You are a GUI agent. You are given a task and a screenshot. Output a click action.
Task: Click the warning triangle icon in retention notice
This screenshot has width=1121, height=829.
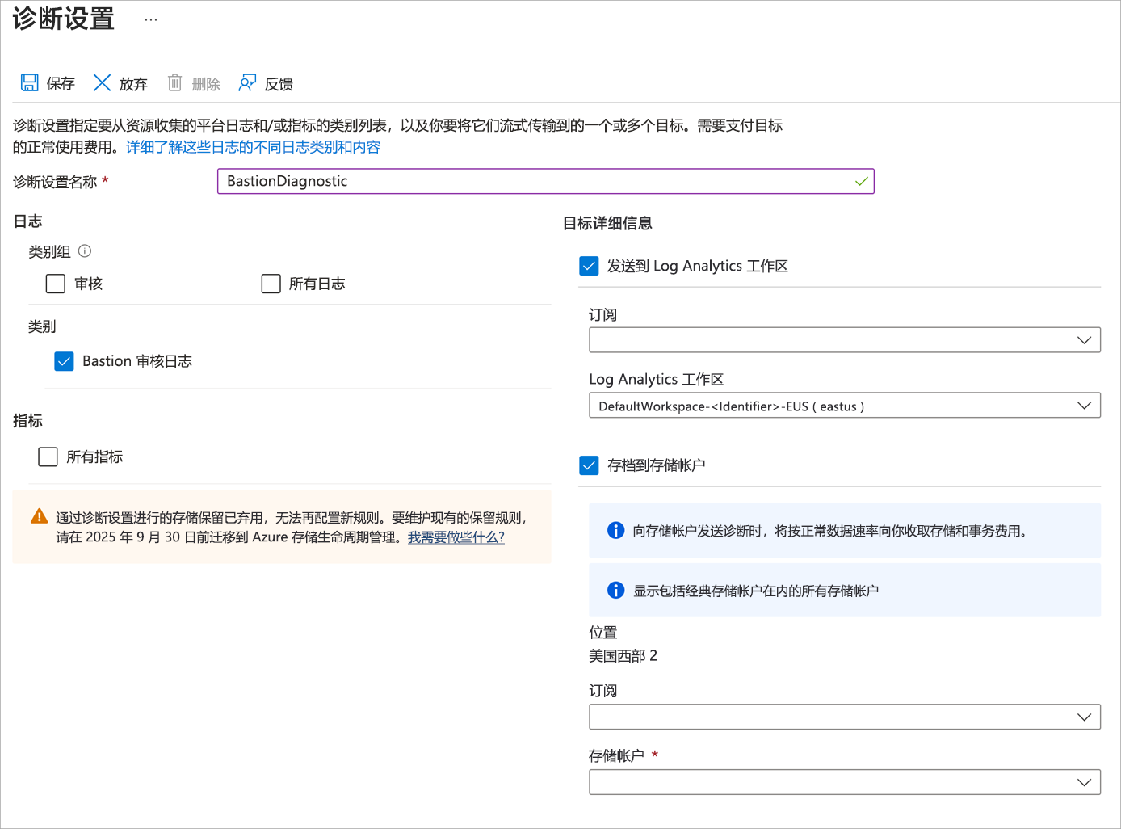[39, 516]
